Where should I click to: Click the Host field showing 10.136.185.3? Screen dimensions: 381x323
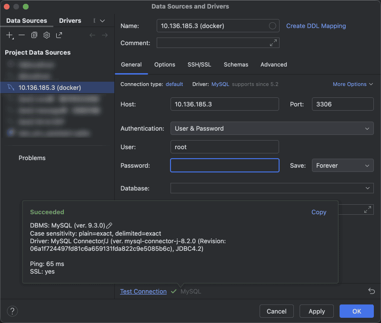tap(224, 104)
